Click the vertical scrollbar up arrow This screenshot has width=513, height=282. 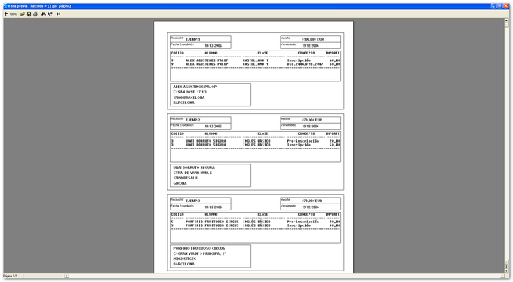pyautogui.click(x=506, y=20)
